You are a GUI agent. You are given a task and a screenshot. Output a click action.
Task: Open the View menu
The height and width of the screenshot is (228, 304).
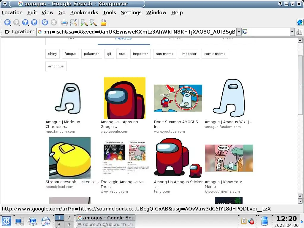47,12
